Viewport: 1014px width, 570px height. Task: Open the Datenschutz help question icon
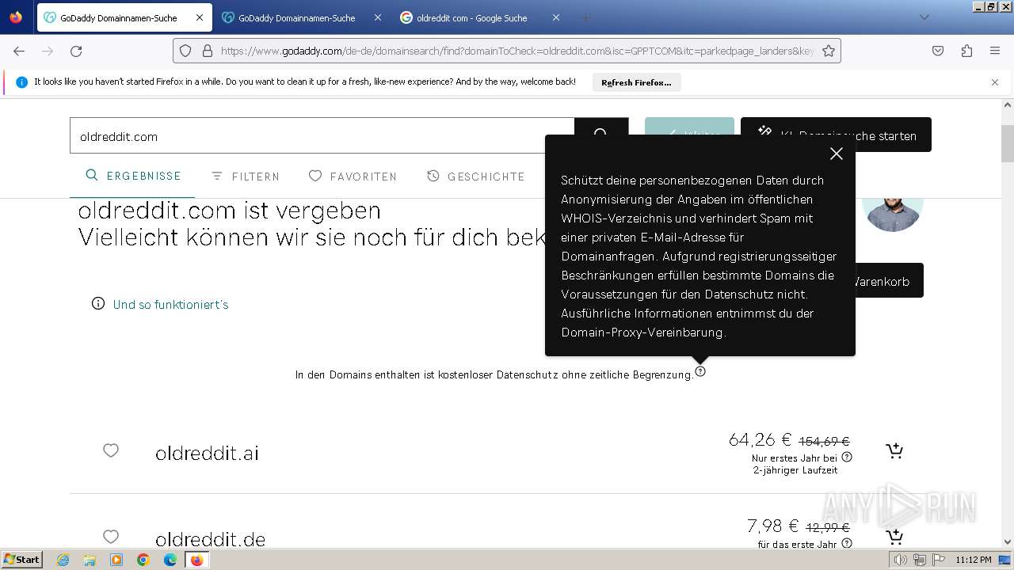point(700,371)
